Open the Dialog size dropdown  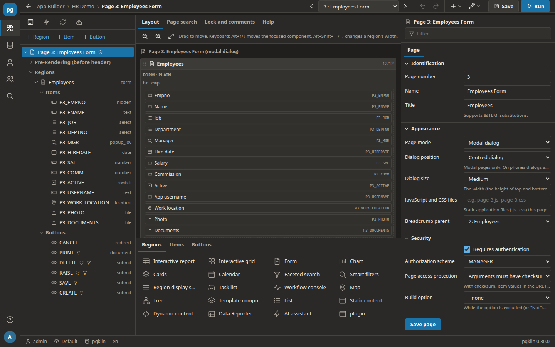tap(507, 179)
